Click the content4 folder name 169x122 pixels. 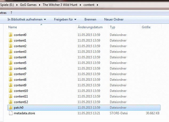pos(20,57)
